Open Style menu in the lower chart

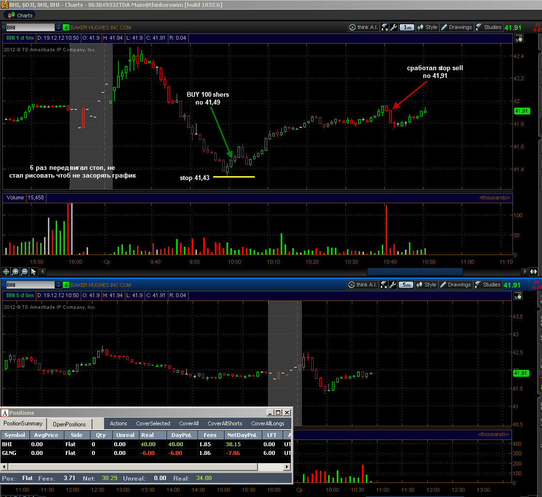pos(426,285)
